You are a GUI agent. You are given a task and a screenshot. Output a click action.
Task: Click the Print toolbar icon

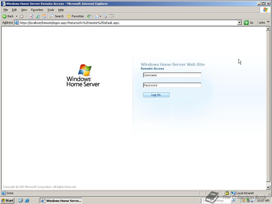click(105, 16)
